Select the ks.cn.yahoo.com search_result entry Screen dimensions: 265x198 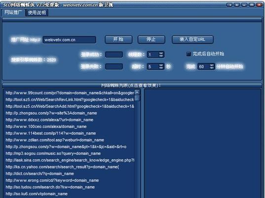[70, 167]
